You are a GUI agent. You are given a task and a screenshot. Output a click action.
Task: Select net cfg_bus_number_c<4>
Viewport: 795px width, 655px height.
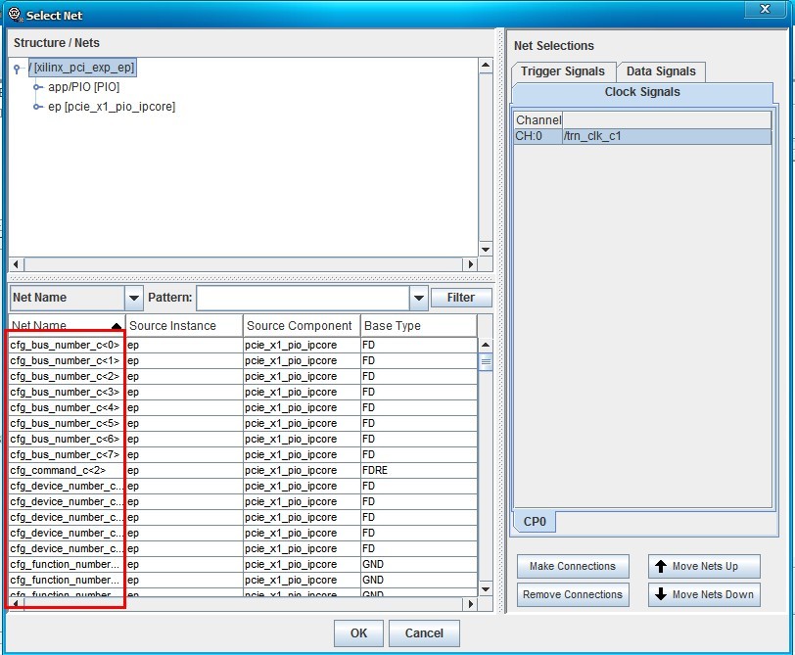[x=67, y=408]
